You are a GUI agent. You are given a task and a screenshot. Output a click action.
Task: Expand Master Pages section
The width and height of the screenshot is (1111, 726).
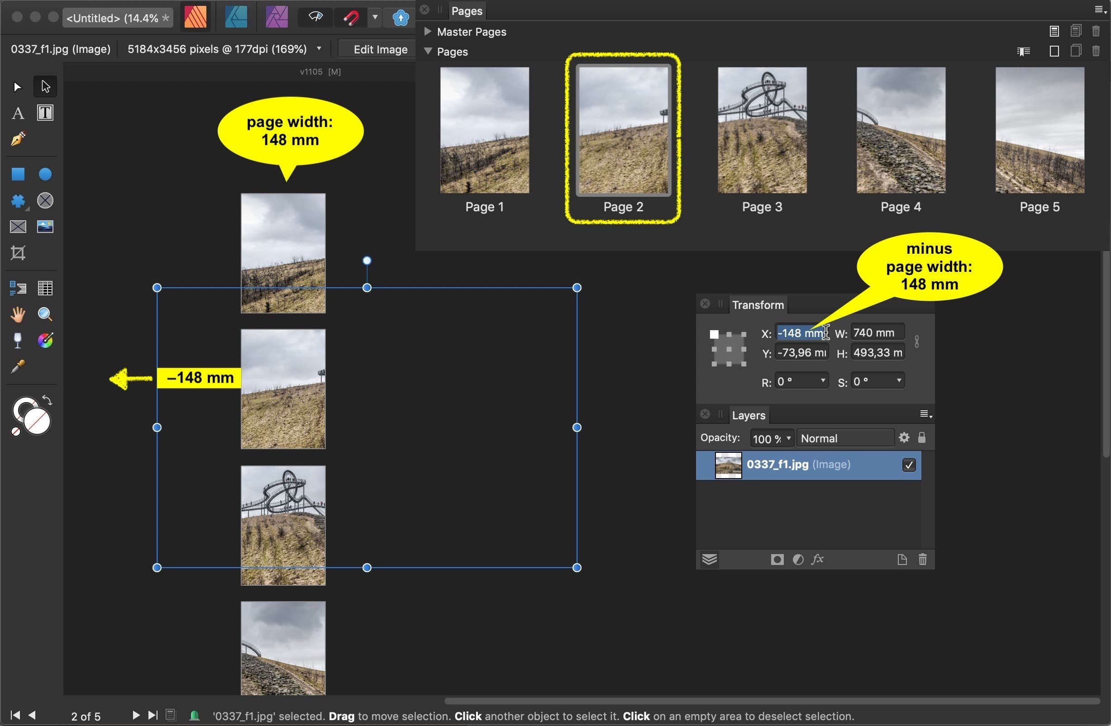pyautogui.click(x=427, y=31)
